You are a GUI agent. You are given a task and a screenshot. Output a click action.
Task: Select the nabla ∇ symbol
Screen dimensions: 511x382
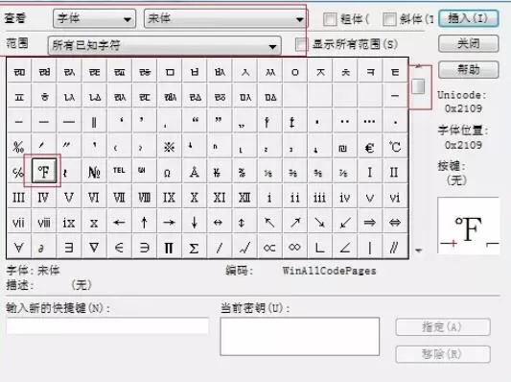[94, 248]
